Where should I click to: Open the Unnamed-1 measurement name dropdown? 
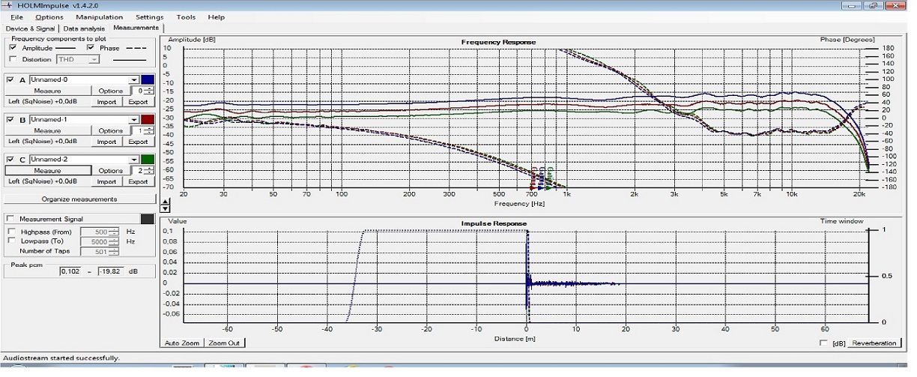tap(134, 119)
